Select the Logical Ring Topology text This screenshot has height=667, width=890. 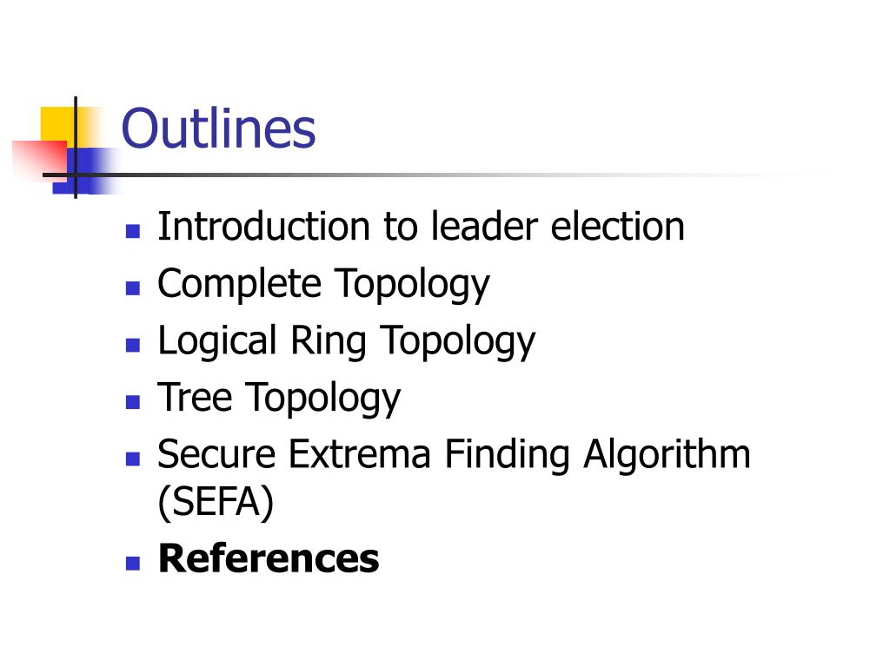click(346, 341)
